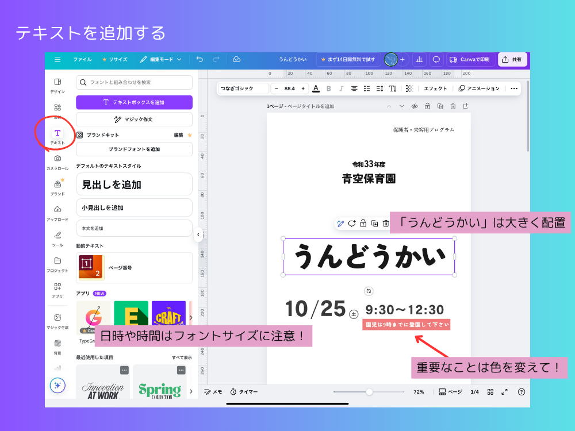Open line spacing settings

click(379, 88)
